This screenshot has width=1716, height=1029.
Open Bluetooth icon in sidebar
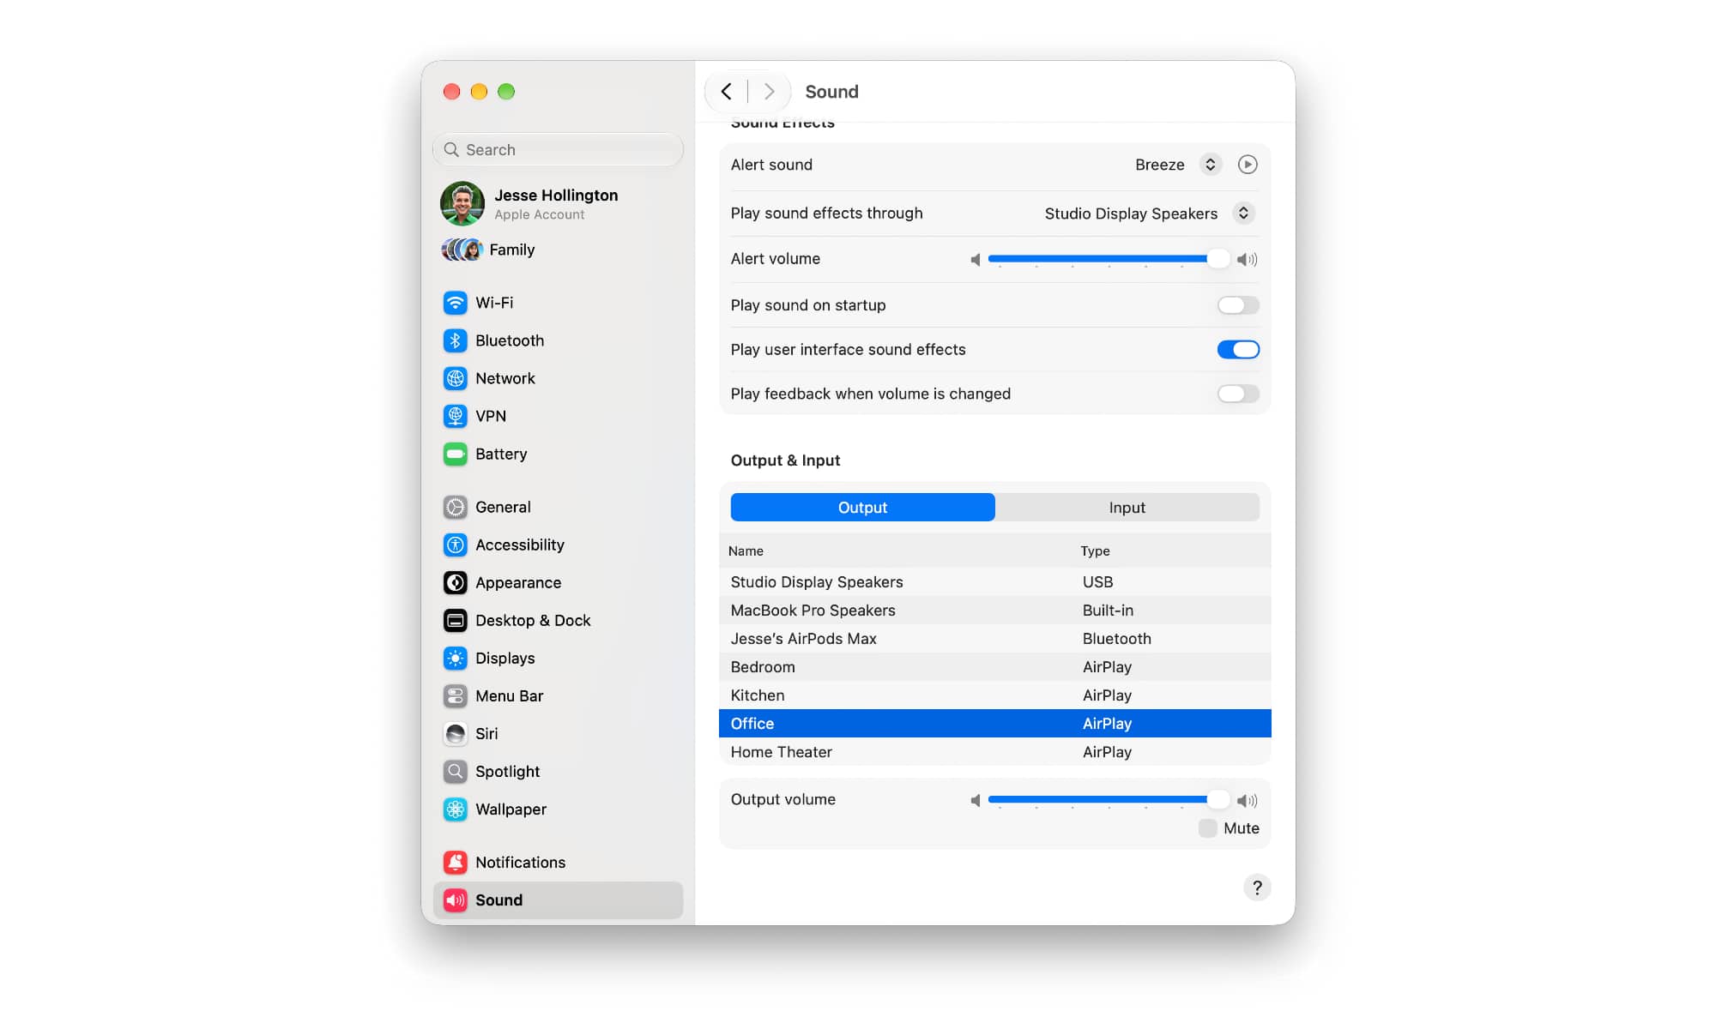click(x=455, y=340)
